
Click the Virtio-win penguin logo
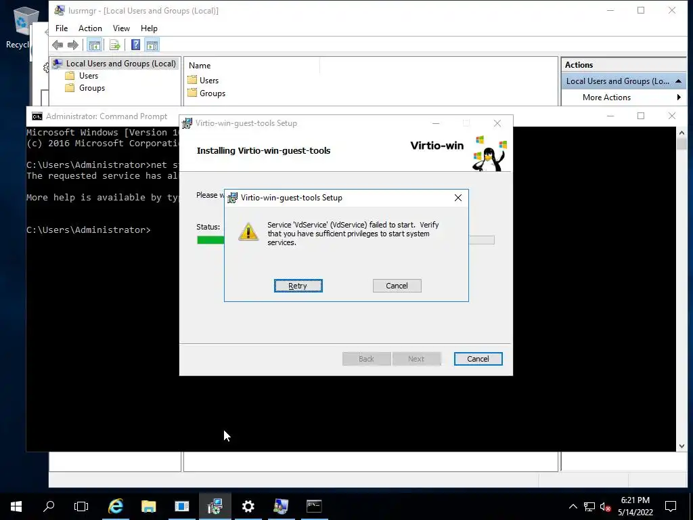490,153
